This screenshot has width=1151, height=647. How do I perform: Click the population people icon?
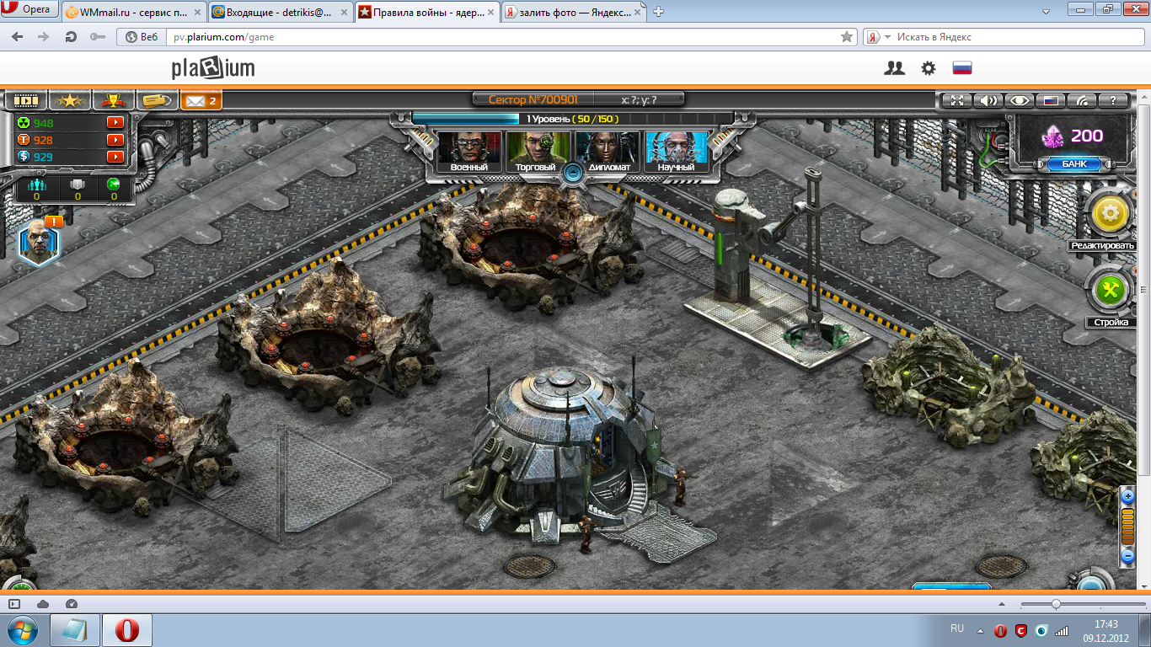pos(36,184)
